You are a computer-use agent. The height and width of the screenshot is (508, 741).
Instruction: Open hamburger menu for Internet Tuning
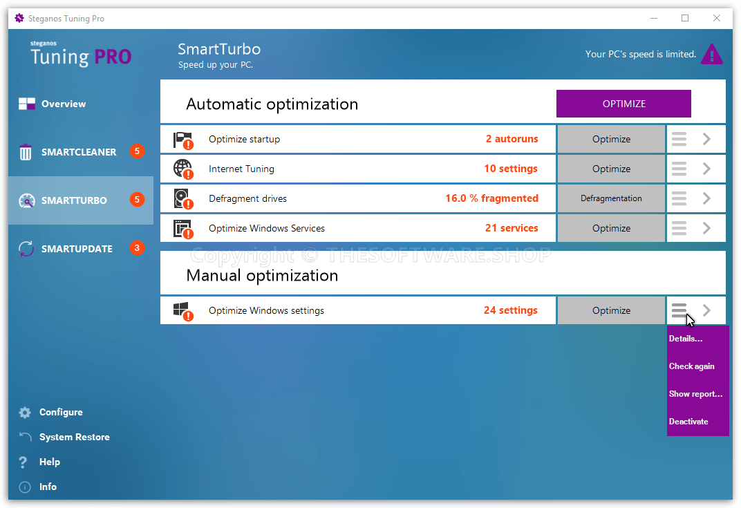679,169
